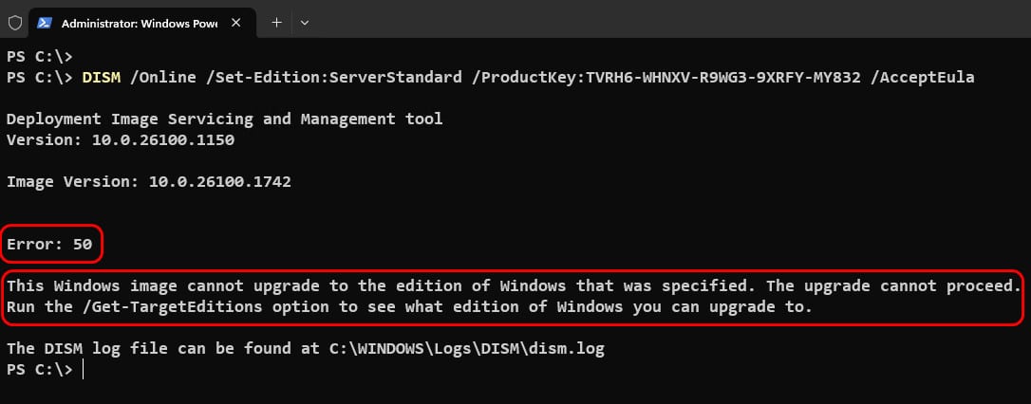
Task: Click the dism.log file path text
Action: 467,350
